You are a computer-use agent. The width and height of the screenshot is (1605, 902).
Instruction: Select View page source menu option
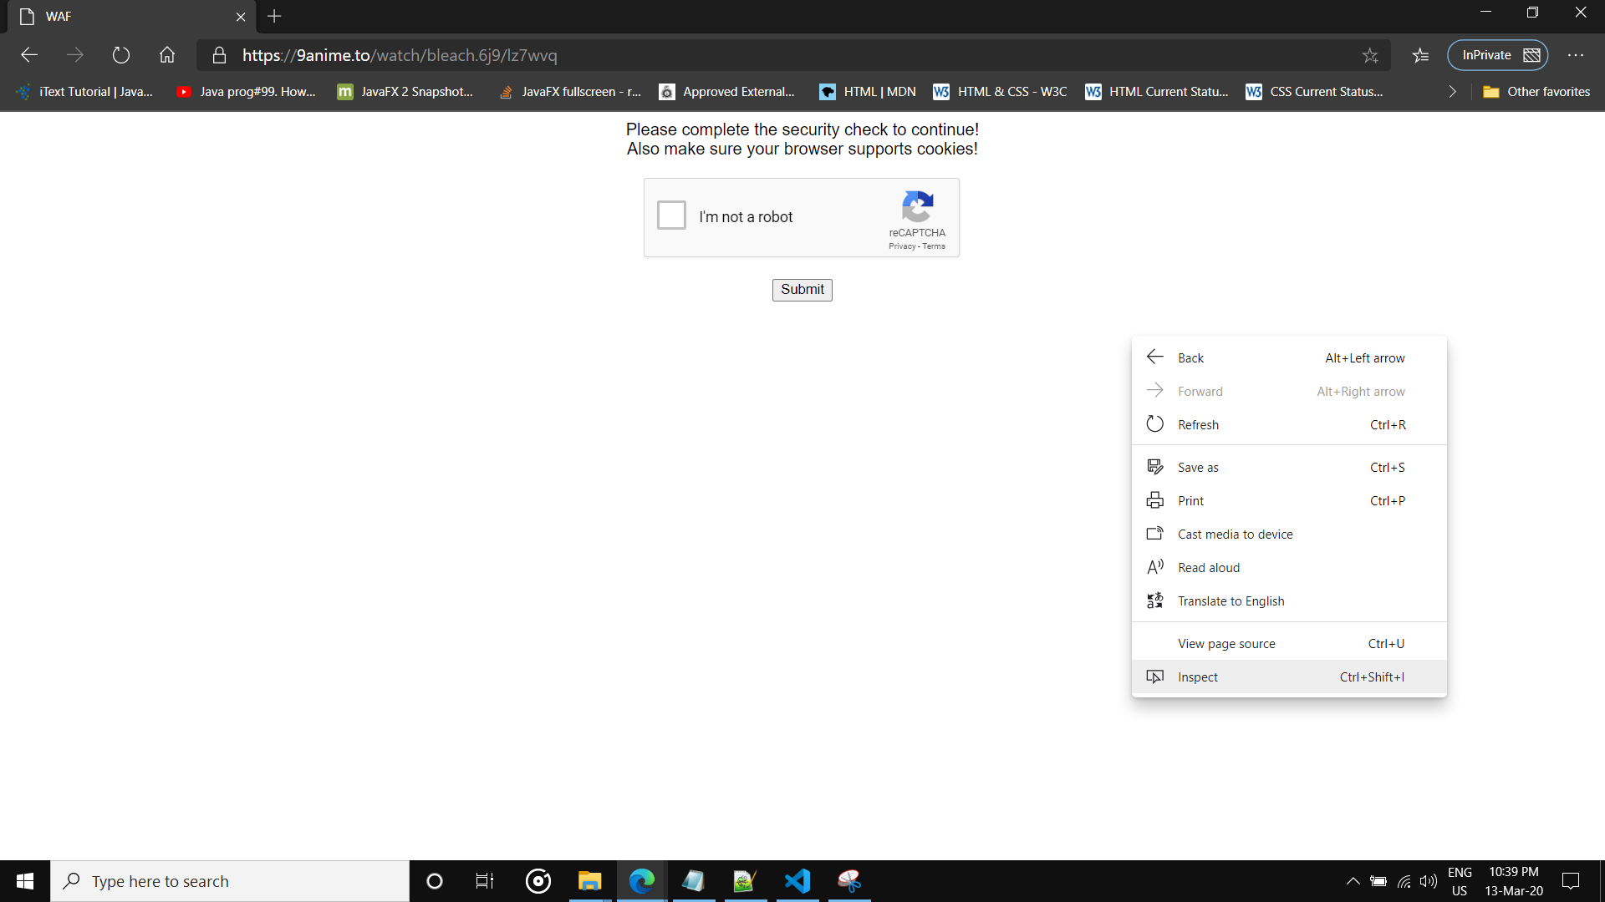pyautogui.click(x=1227, y=643)
